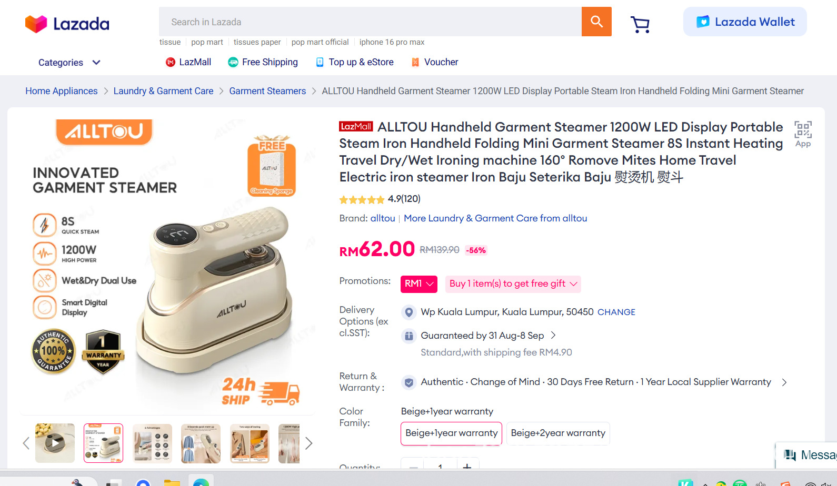The height and width of the screenshot is (486, 837).
Task: Select Beige+2year warranty option
Action: pyautogui.click(x=558, y=433)
